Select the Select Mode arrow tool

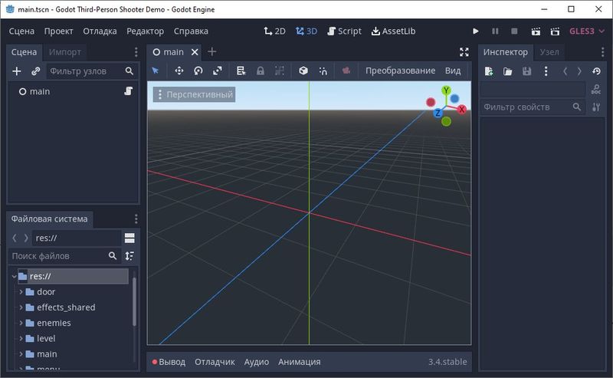click(156, 71)
